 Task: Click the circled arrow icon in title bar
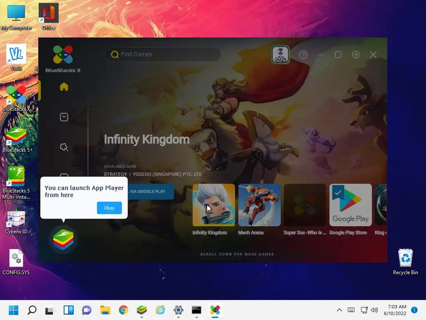(355, 55)
